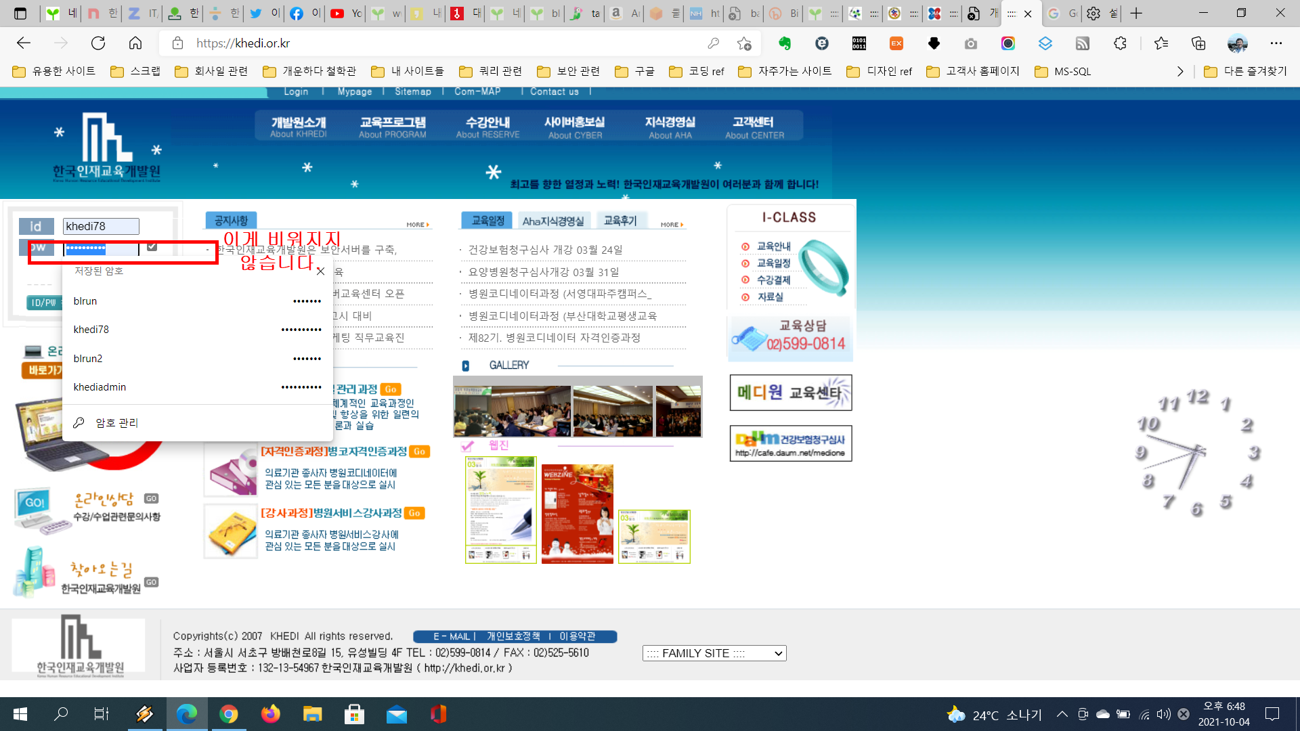Click the camera screenshot extension icon
The image size is (1300, 731).
pyautogui.click(x=971, y=43)
